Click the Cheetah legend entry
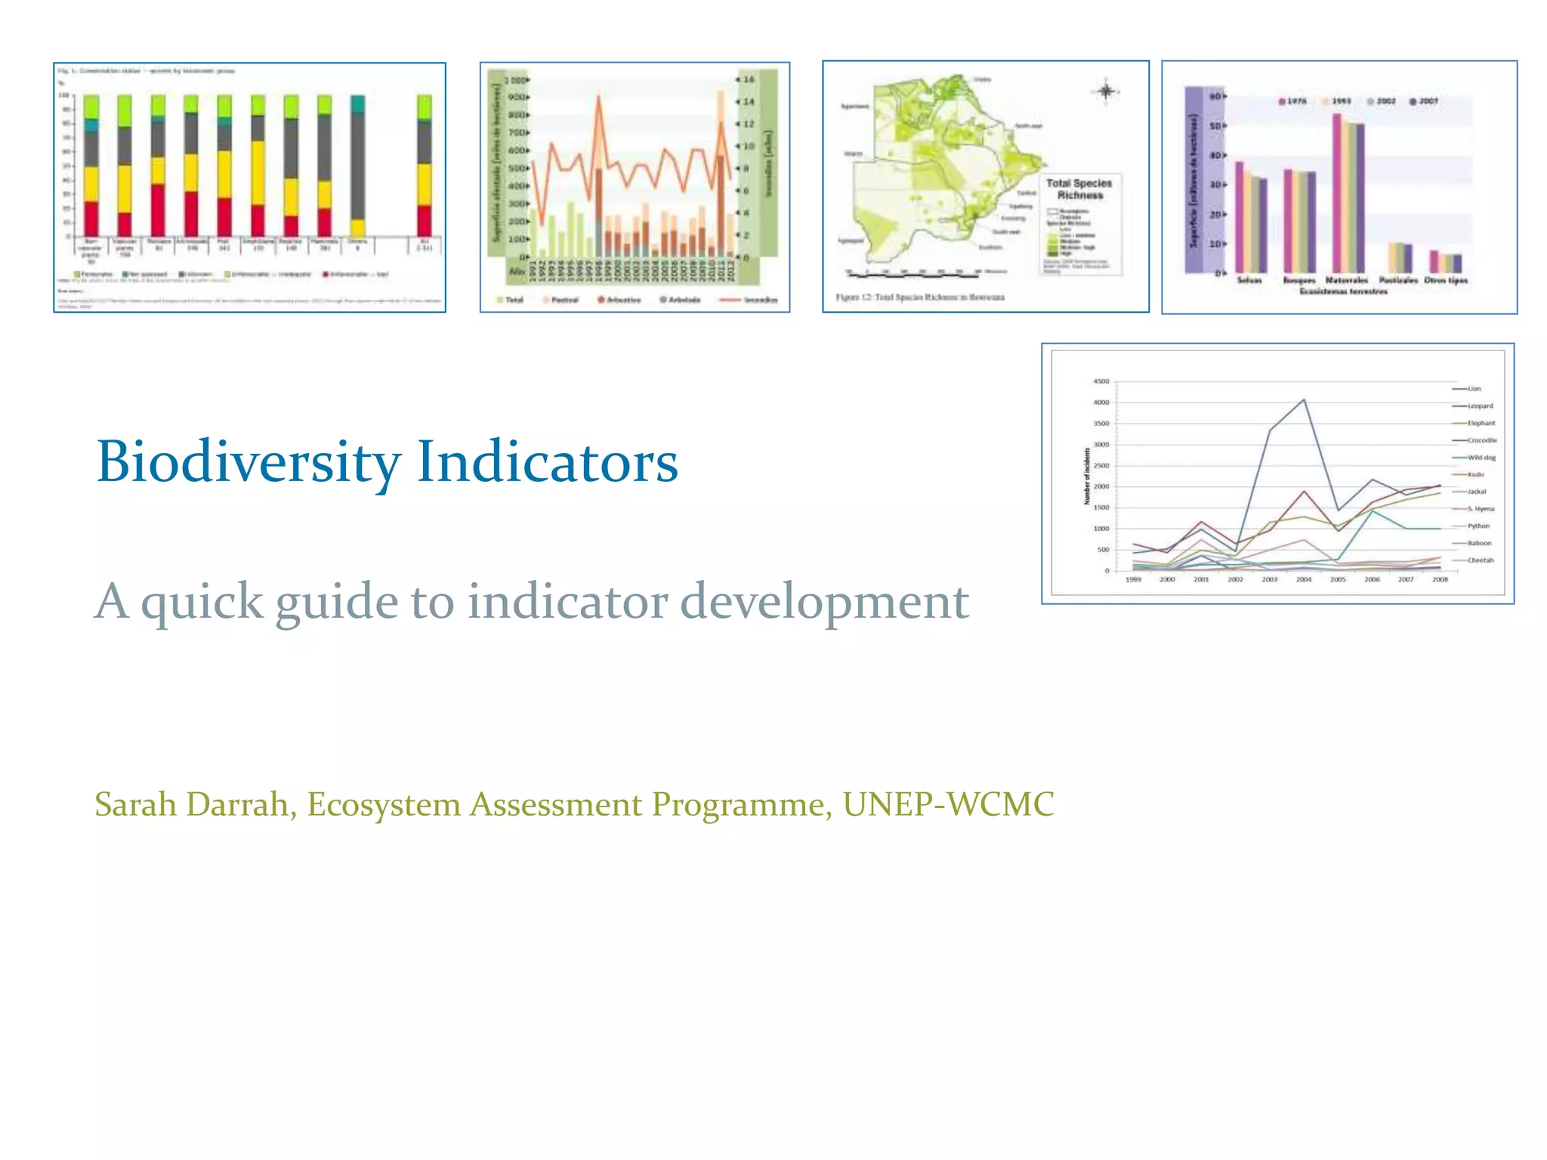The image size is (1547, 1160). click(x=1479, y=560)
